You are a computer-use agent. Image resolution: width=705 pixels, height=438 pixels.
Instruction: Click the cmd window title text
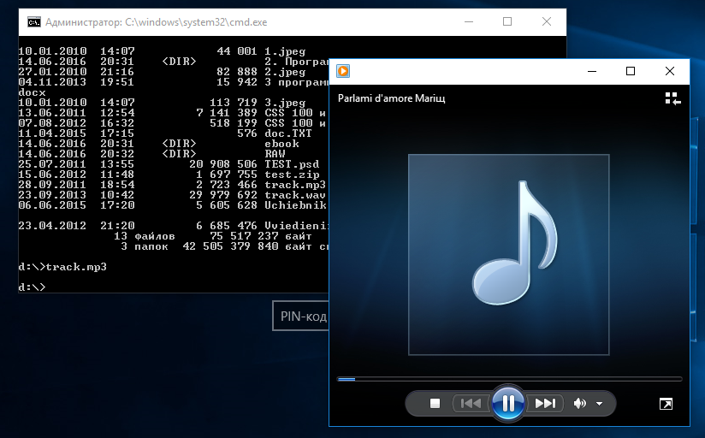156,22
